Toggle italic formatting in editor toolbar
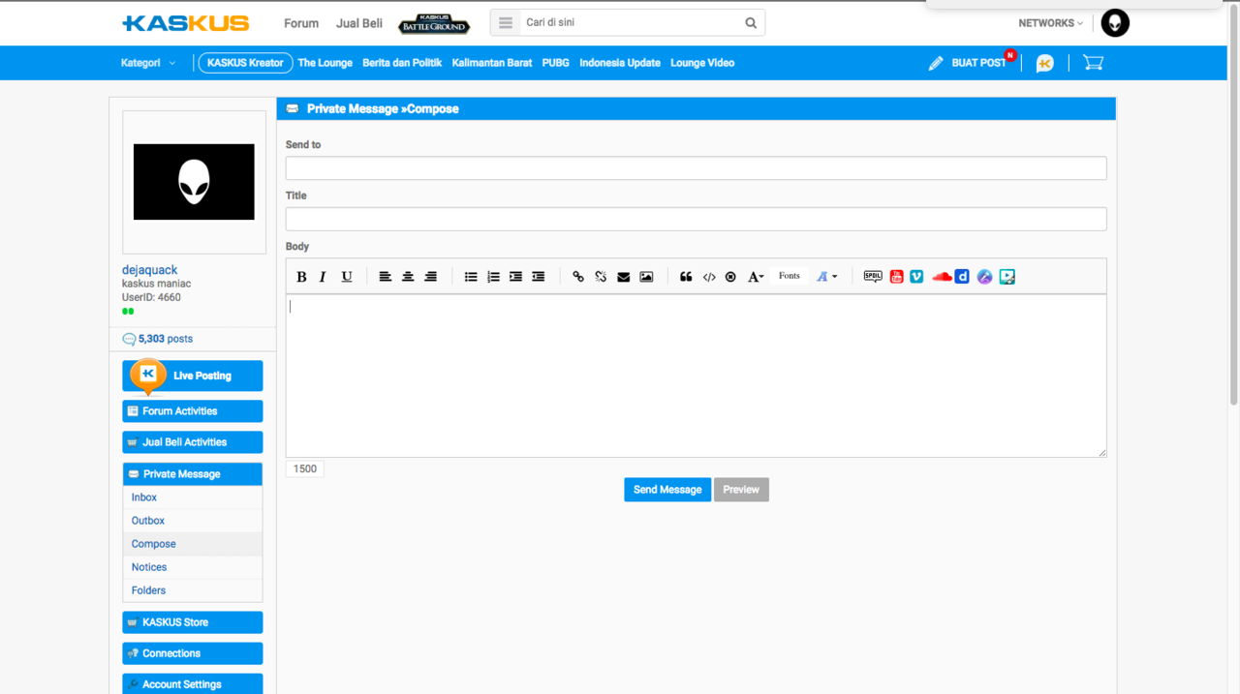1240x694 pixels. (323, 277)
